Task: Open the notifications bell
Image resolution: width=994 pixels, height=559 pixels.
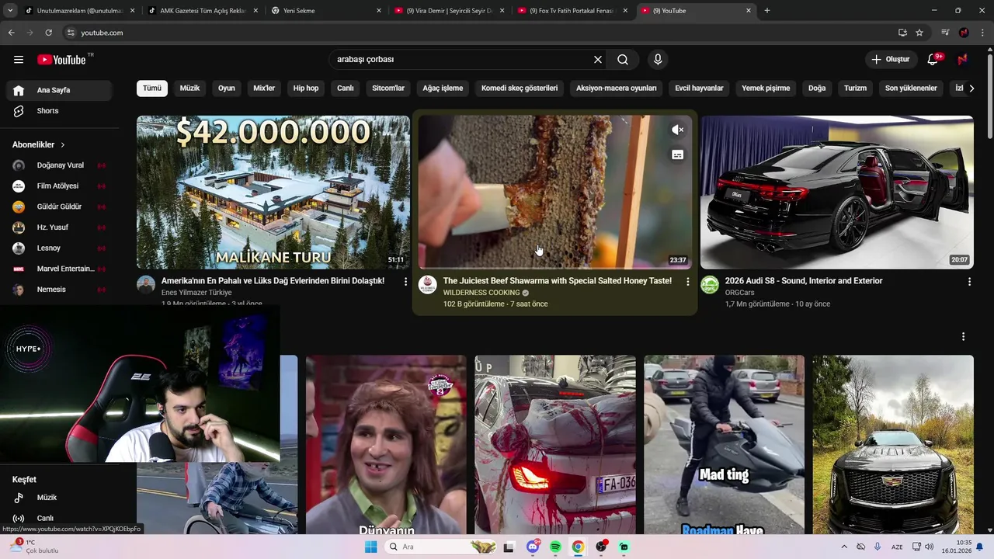Action: 933,60
